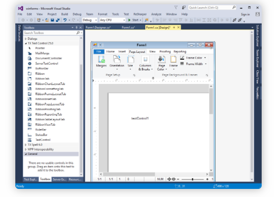
Task: Open the Data Sources side tab
Action: 19,33
